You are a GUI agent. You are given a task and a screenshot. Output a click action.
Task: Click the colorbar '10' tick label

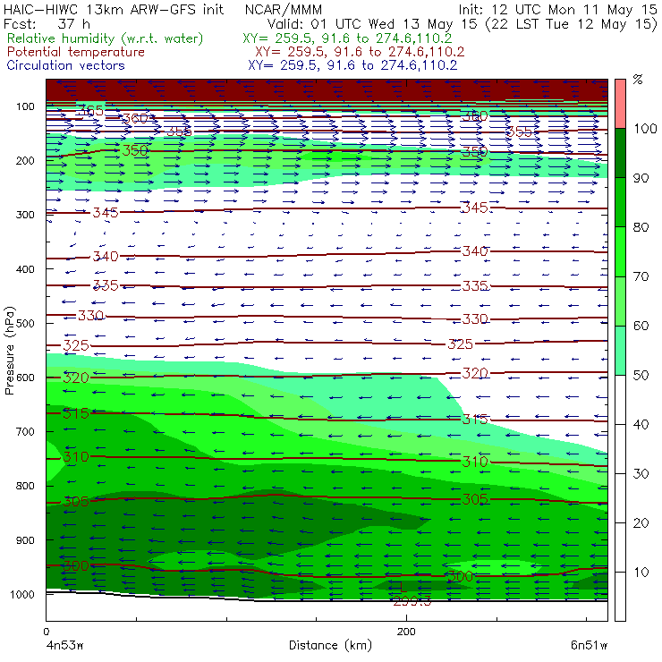point(641,572)
